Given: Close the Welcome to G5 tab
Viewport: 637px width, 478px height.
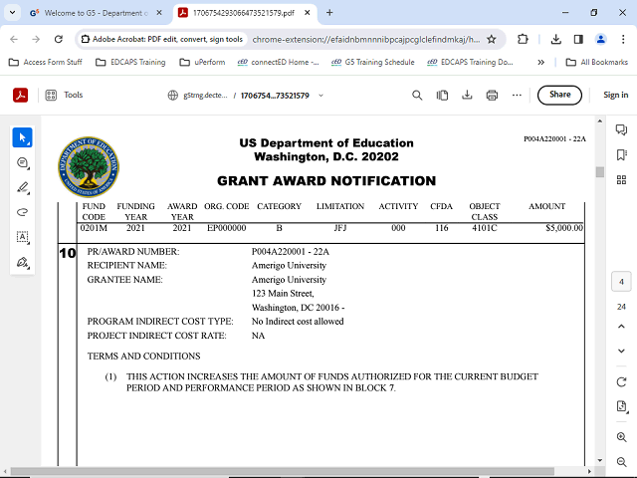Looking at the screenshot, I should [x=159, y=13].
